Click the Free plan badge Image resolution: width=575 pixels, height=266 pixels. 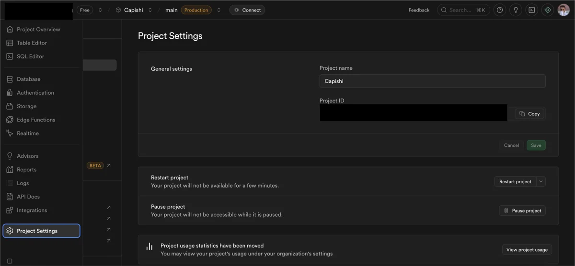coord(85,10)
